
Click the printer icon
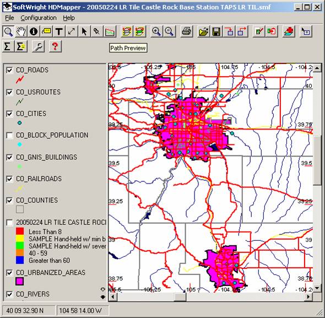click(x=186, y=31)
